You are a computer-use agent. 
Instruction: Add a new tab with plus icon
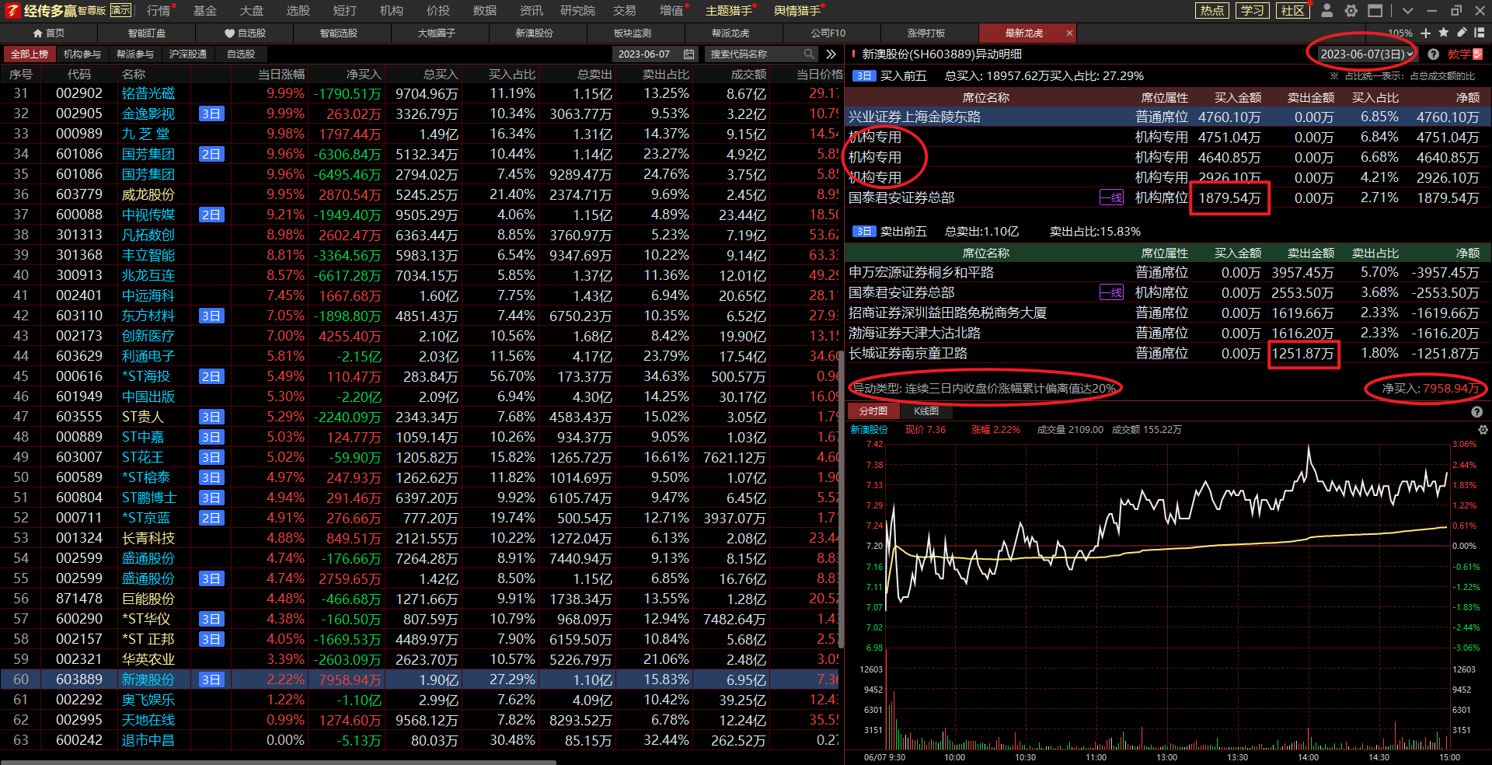pyautogui.click(x=1425, y=33)
